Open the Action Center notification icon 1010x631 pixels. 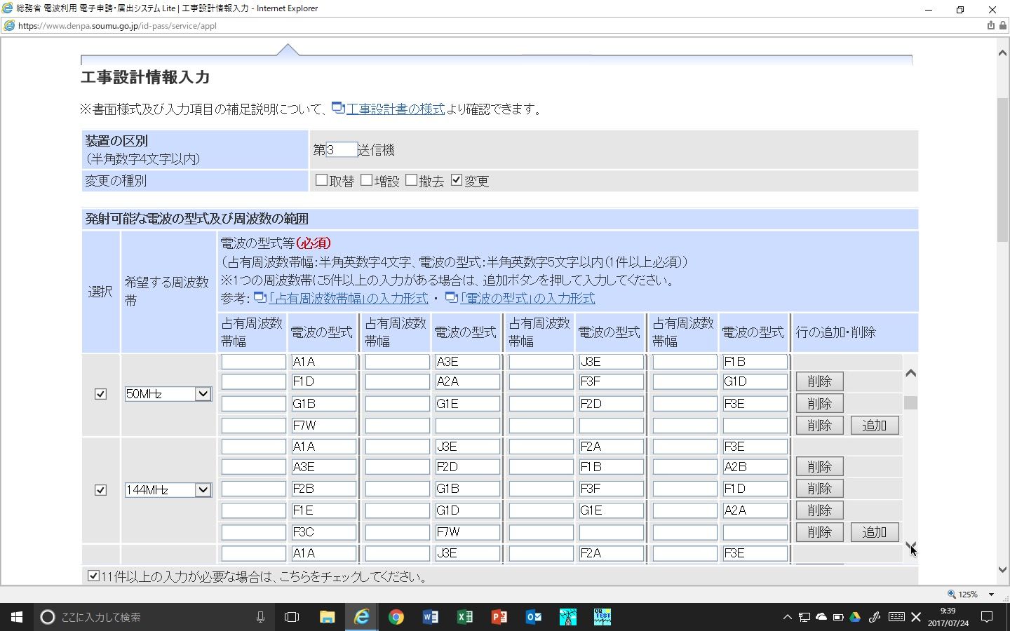click(x=987, y=617)
